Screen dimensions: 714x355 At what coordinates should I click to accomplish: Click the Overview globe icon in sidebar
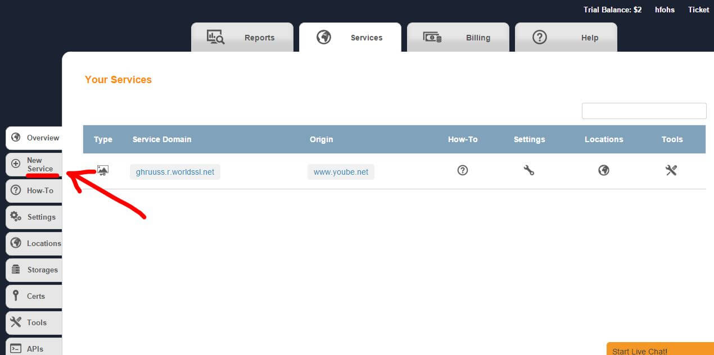click(16, 138)
